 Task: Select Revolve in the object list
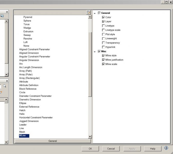pos(28,38)
